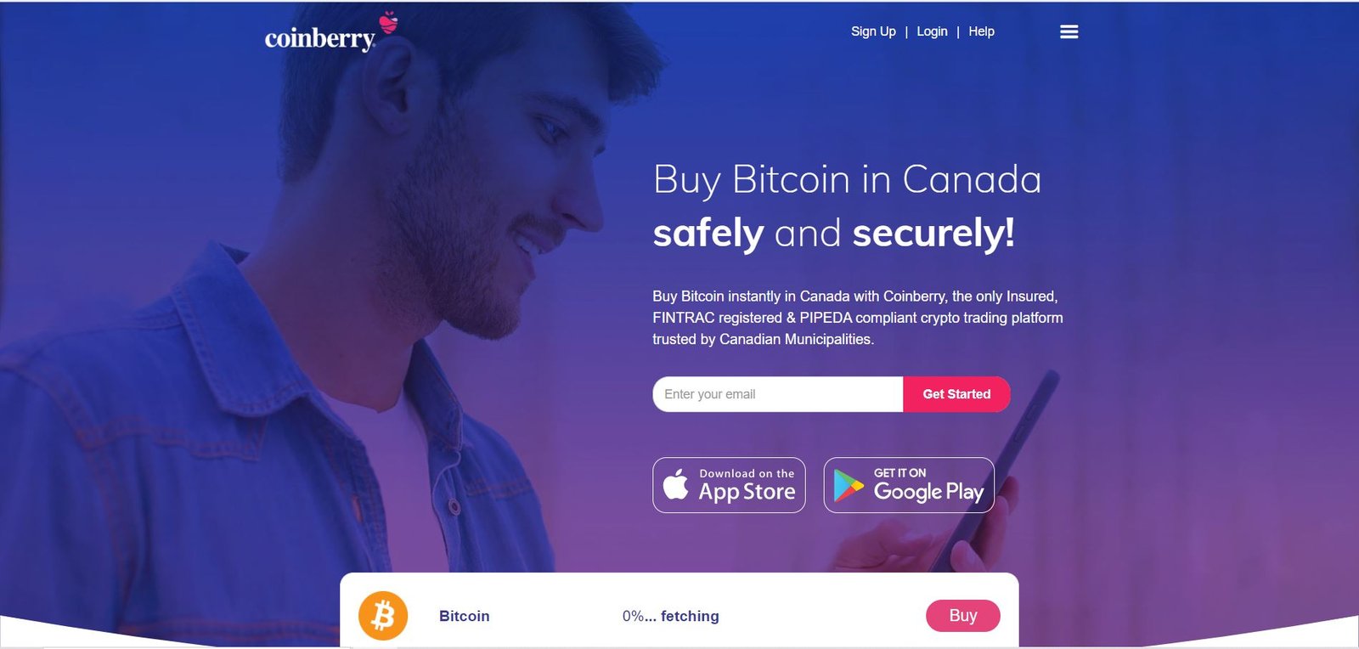
Task: Click the pink Get Started button
Action: [956, 394]
